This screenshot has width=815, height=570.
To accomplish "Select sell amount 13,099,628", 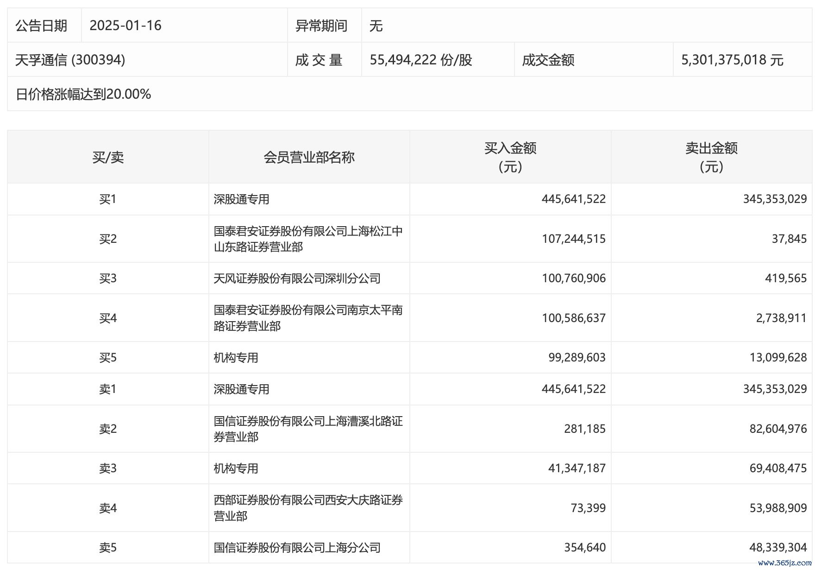I will 778,358.
